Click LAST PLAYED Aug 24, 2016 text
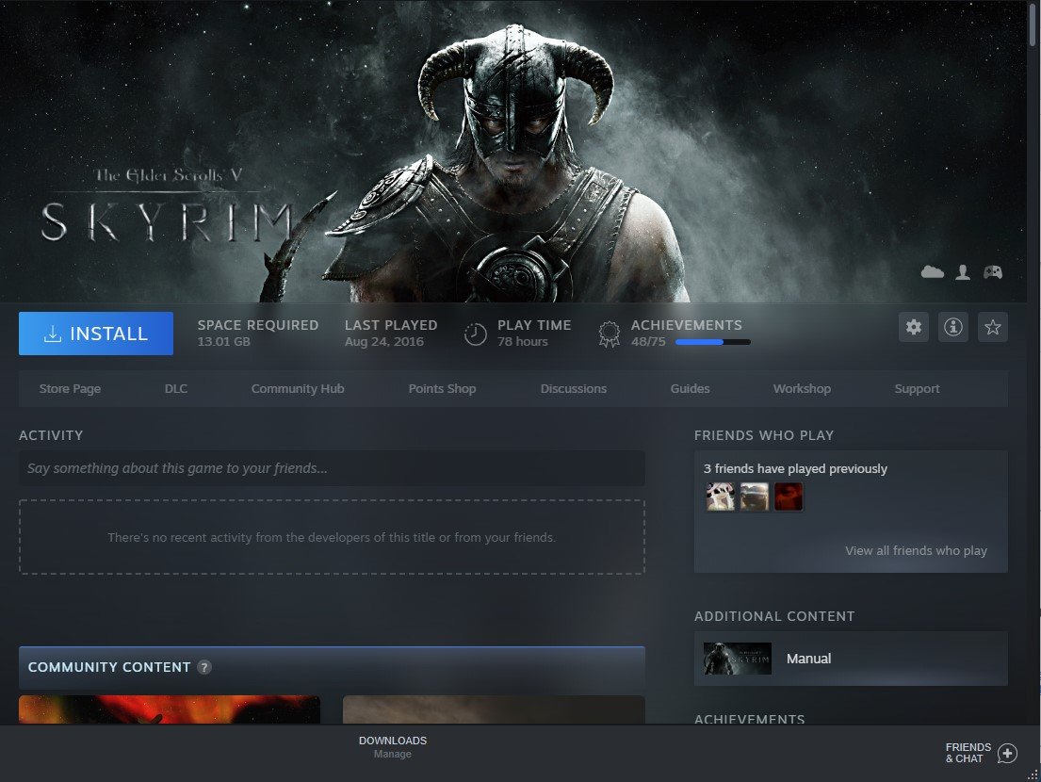The height and width of the screenshot is (782, 1041). coord(391,334)
